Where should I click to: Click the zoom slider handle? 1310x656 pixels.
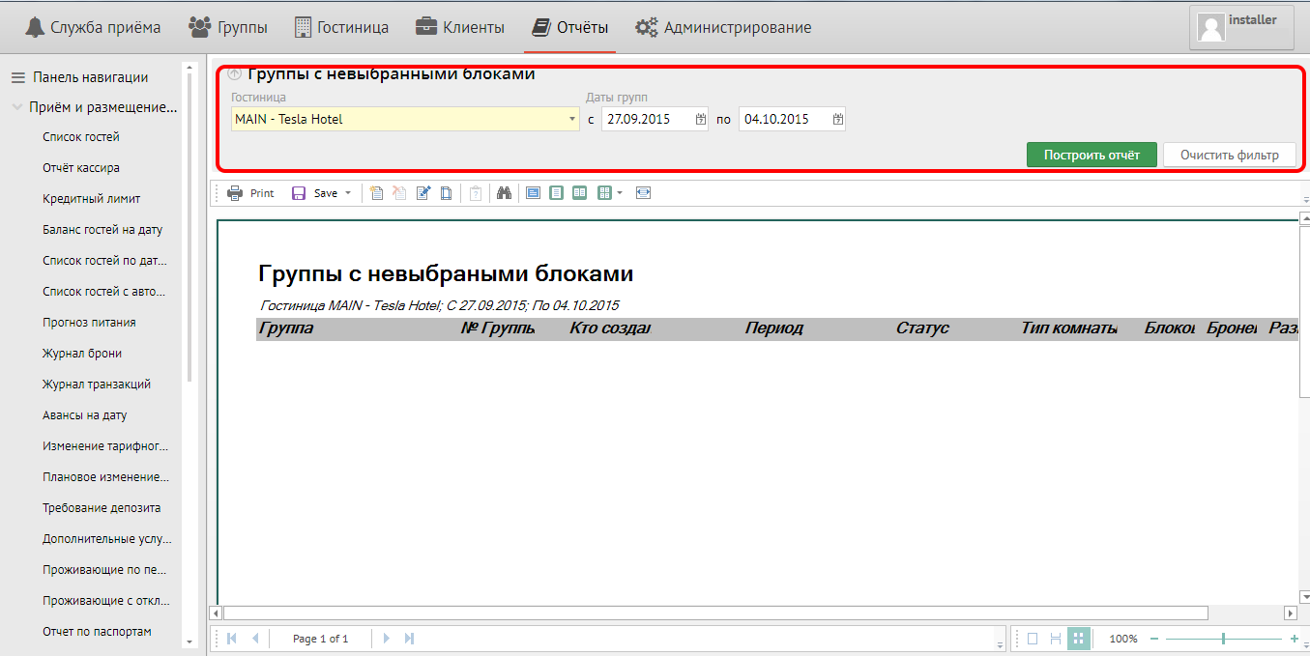tap(1223, 639)
